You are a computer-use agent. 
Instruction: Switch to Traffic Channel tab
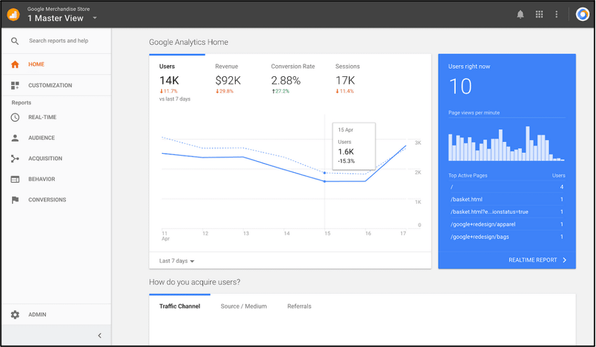point(180,306)
